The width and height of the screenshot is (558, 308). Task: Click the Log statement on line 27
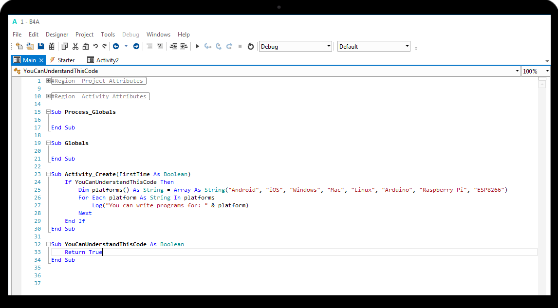(170, 205)
